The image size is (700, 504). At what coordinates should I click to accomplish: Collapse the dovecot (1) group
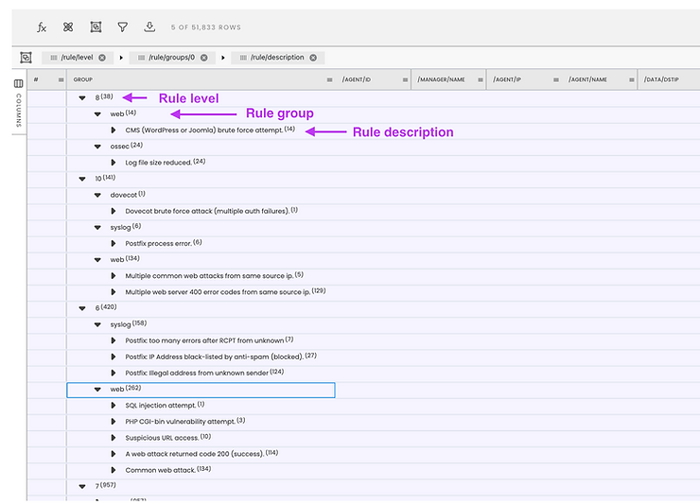(x=97, y=195)
